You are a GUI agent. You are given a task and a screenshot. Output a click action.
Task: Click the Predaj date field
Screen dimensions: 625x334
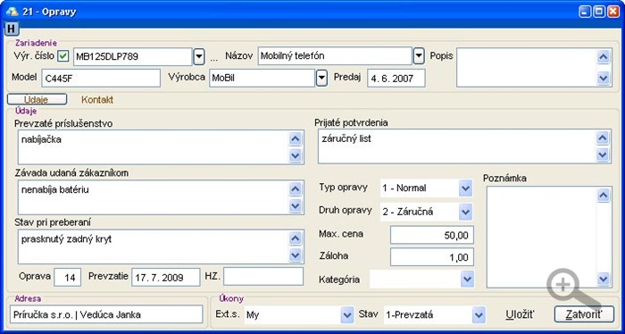coord(396,78)
